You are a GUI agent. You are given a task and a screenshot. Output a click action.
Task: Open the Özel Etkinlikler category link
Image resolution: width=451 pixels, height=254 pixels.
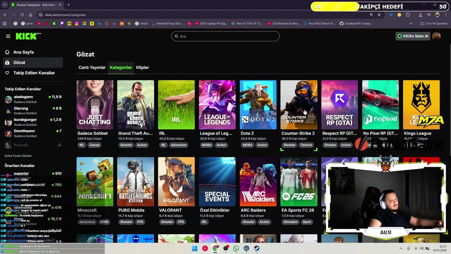pyautogui.click(x=215, y=210)
